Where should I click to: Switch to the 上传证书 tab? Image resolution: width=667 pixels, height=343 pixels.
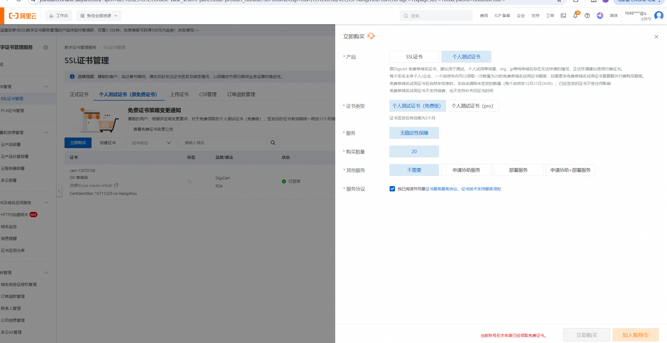coord(179,95)
